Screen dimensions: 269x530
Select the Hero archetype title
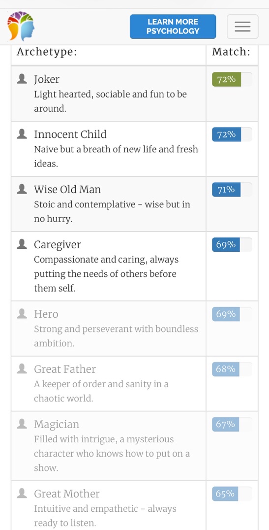click(46, 314)
